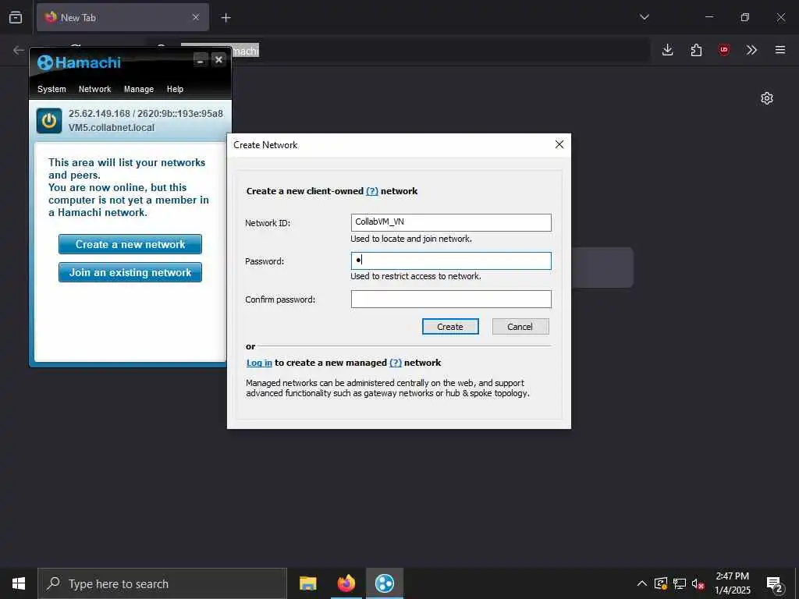
Task: Open the managed (?) help link
Action: [396, 363]
